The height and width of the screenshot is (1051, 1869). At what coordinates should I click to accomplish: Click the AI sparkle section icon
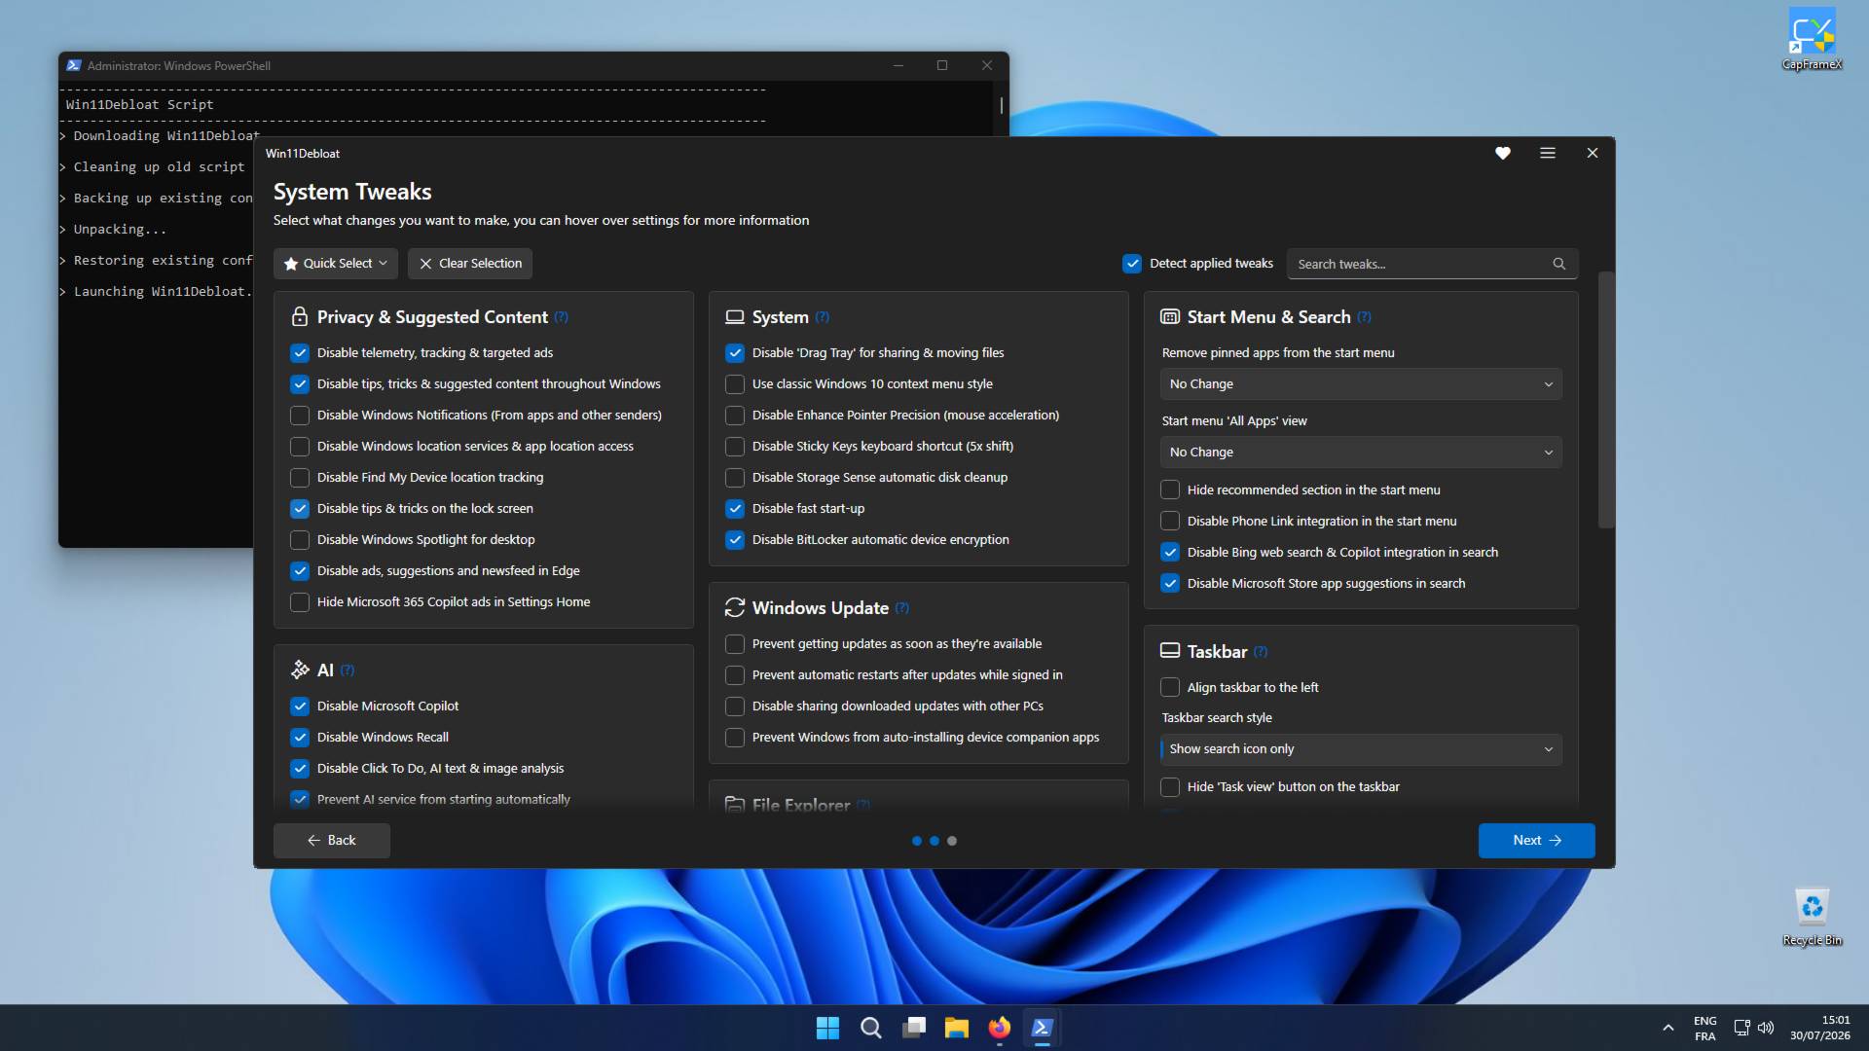tap(300, 670)
